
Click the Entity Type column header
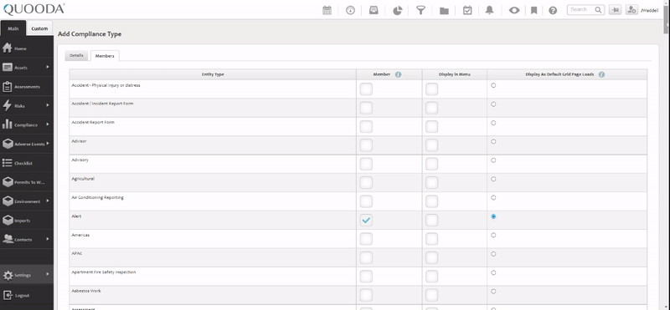point(213,74)
